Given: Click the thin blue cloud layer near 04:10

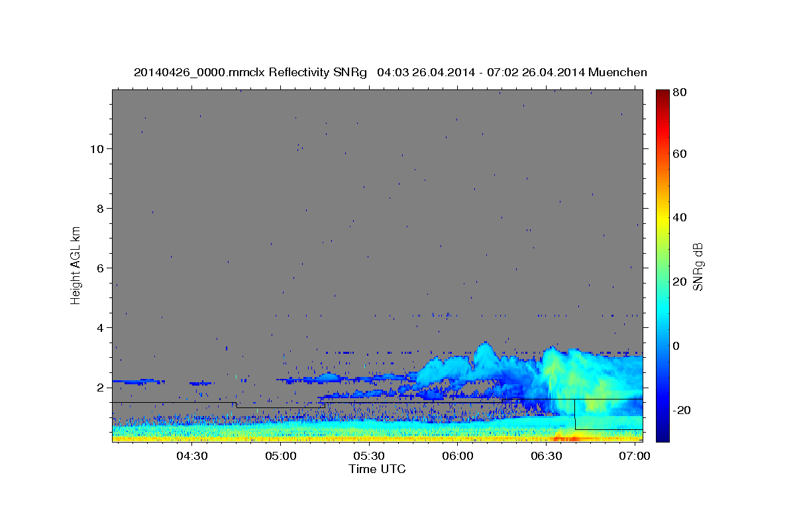Looking at the screenshot, I should pyautogui.click(x=138, y=382).
